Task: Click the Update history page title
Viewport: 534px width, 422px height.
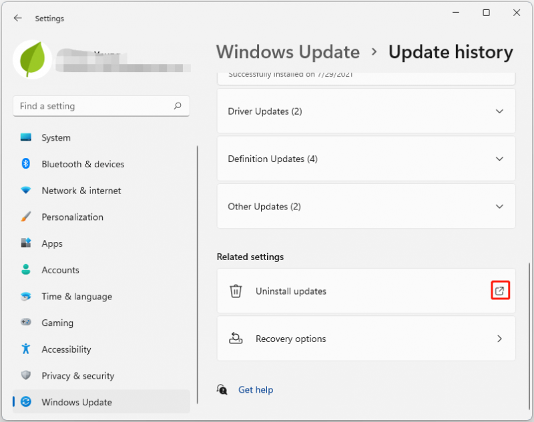Action: [x=451, y=53]
